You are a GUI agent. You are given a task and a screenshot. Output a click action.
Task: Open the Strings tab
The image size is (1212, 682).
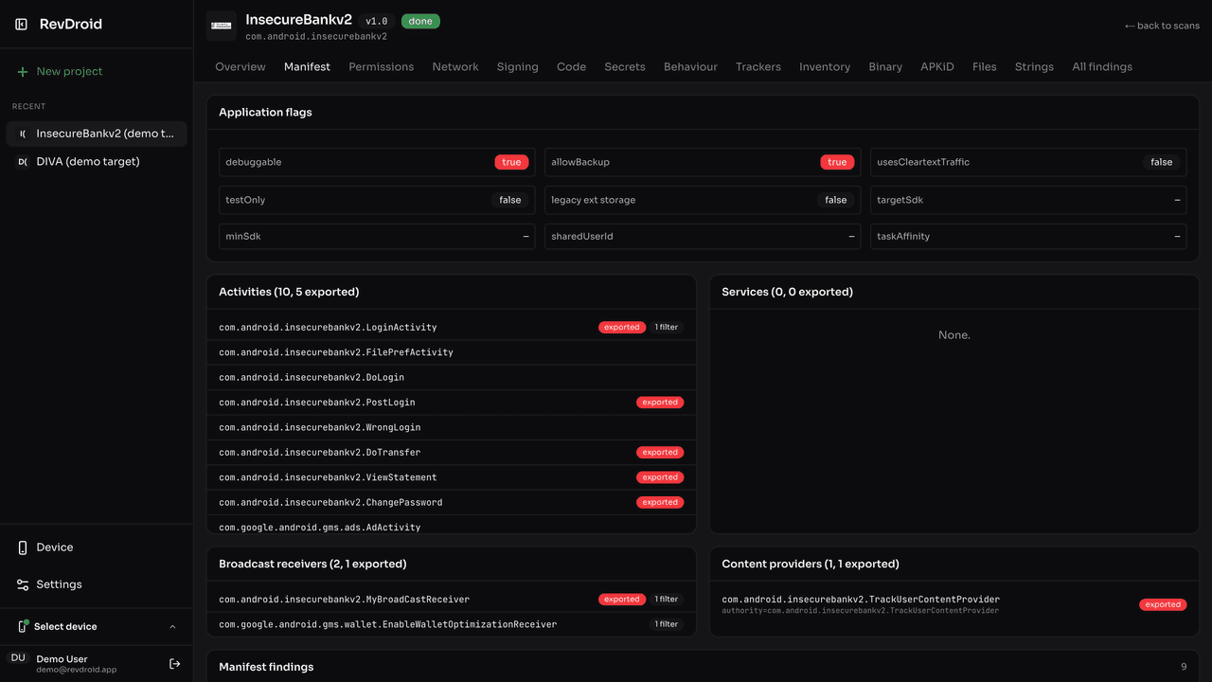point(1034,67)
